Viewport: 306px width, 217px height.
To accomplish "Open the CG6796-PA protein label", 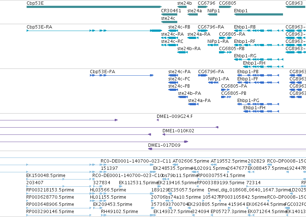I will 211,72.
